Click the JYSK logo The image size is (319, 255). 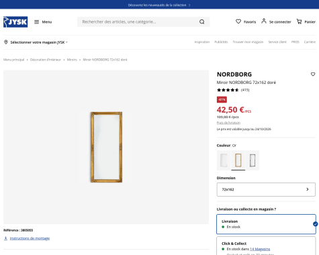15,21
